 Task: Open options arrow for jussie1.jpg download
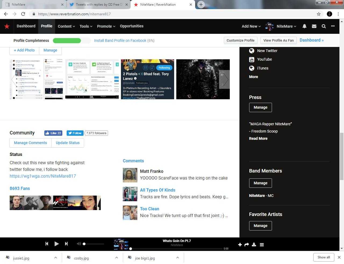click(x=56, y=258)
